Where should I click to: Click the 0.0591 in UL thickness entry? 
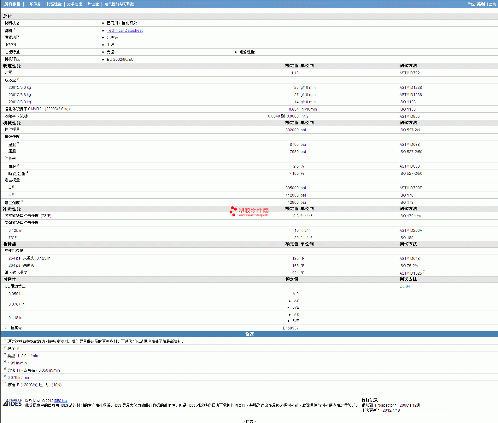[16, 294]
